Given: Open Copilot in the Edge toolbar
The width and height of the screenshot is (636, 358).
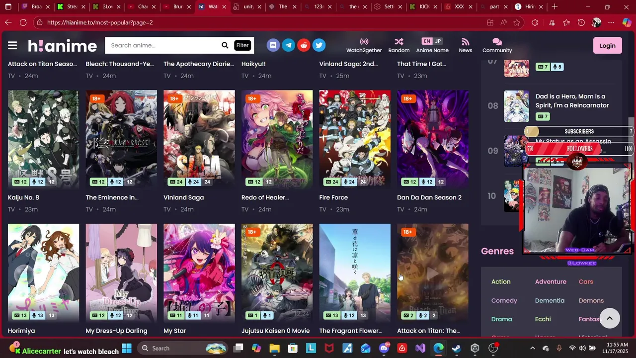Looking at the screenshot, I should [x=626, y=22].
